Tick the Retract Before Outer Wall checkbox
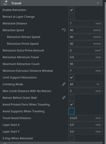106x144 pixels. pos(71,98)
